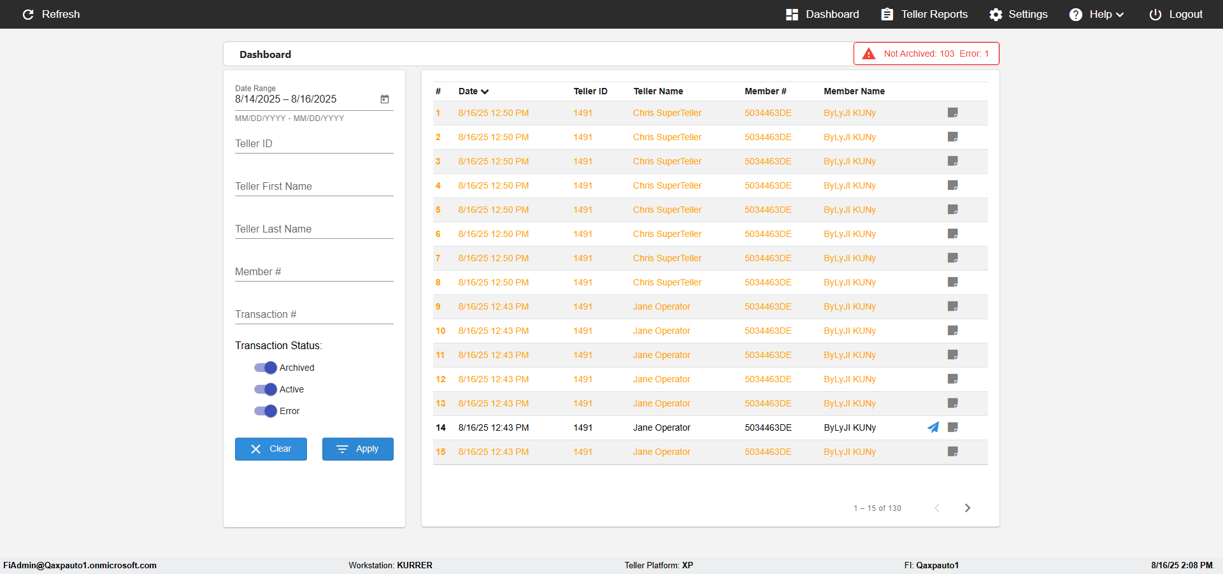Open the note icon for row 9
Viewport: 1223px width, 574px height.
952,306
